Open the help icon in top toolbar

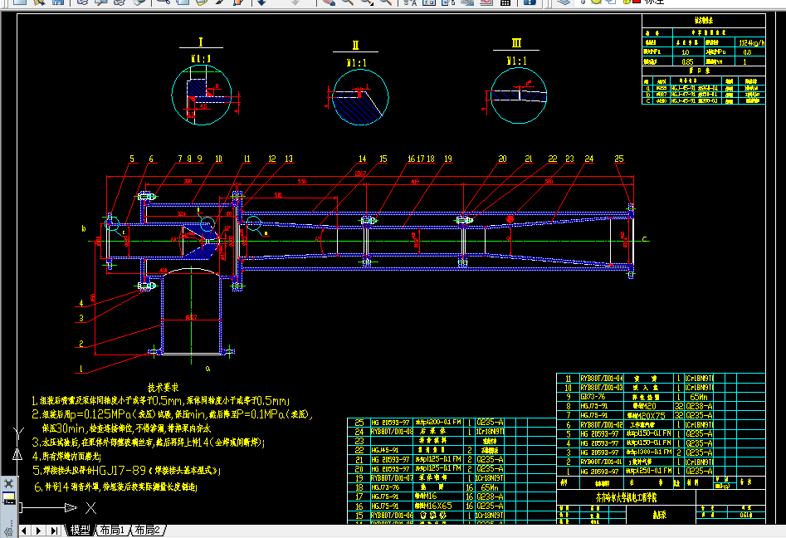point(528,2)
